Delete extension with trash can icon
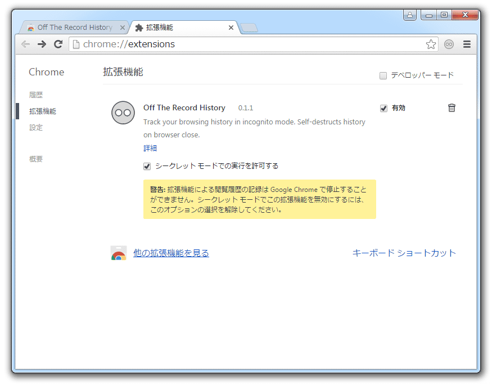The height and width of the screenshot is (385, 492). [452, 108]
